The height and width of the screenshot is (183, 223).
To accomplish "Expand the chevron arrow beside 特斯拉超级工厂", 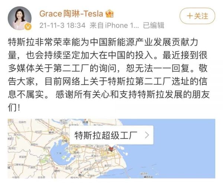I will click(x=148, y=135).
